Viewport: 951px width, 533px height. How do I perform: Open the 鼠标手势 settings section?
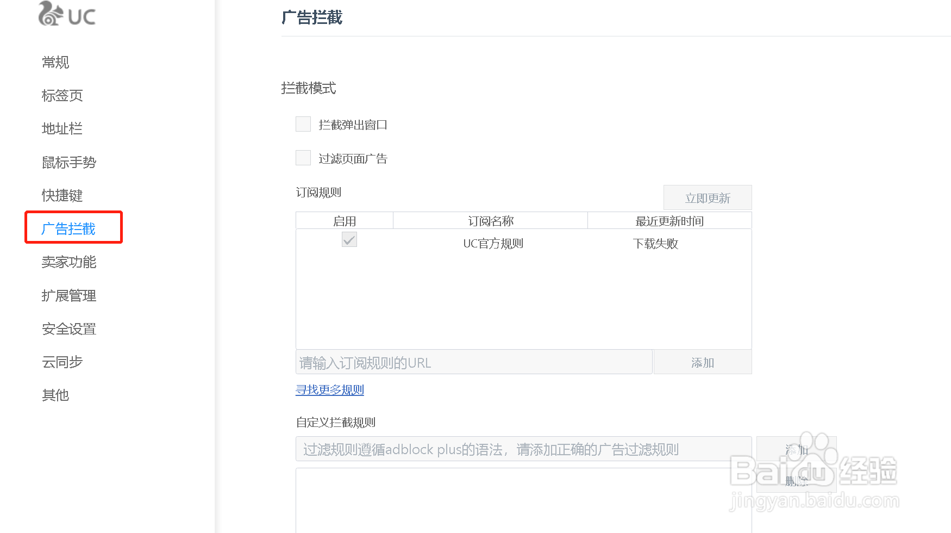click(x=68, y=162)
